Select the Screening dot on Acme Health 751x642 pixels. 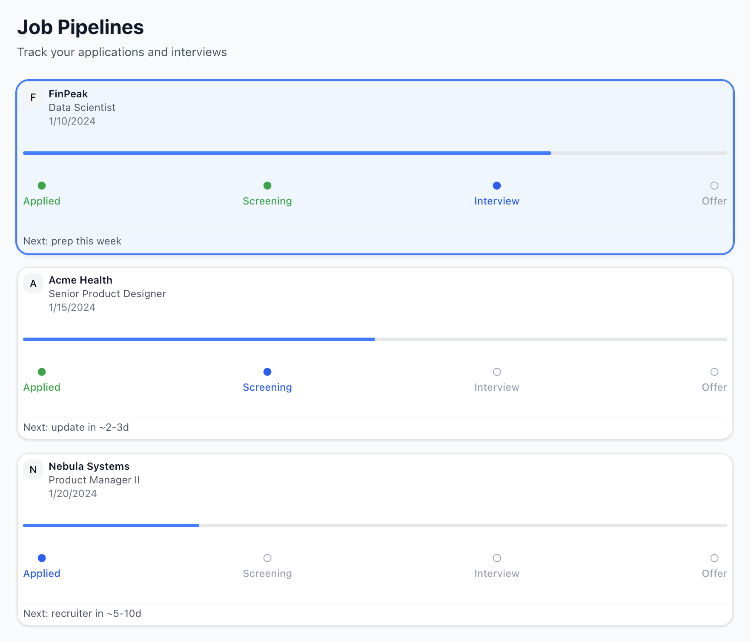click(267, 372)
